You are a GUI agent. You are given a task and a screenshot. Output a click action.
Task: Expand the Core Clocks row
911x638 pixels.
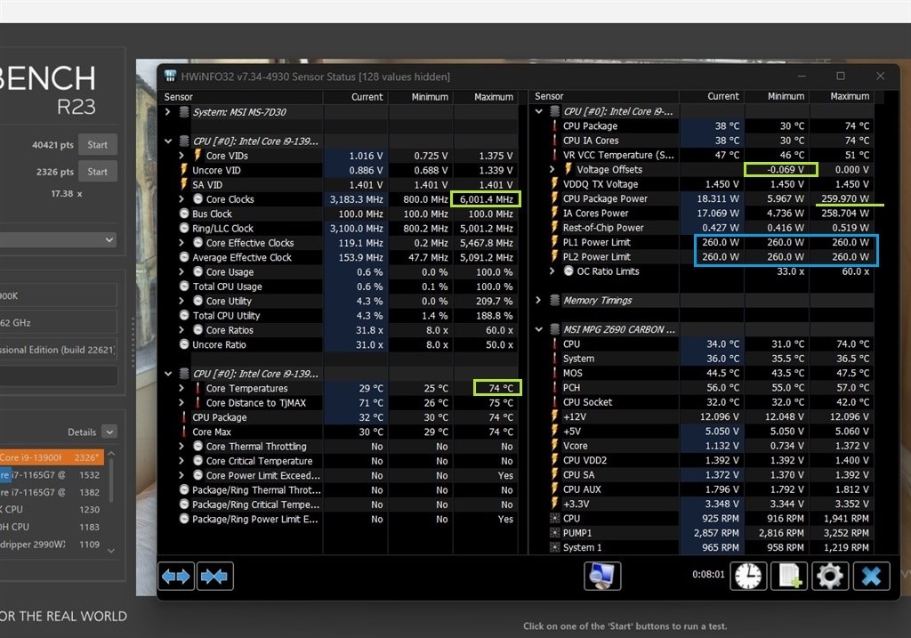pos(181,198)
